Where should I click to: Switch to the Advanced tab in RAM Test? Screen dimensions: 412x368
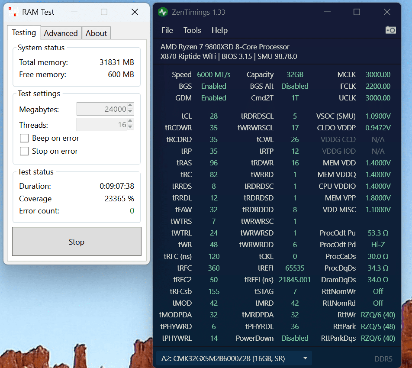point(61,33)
